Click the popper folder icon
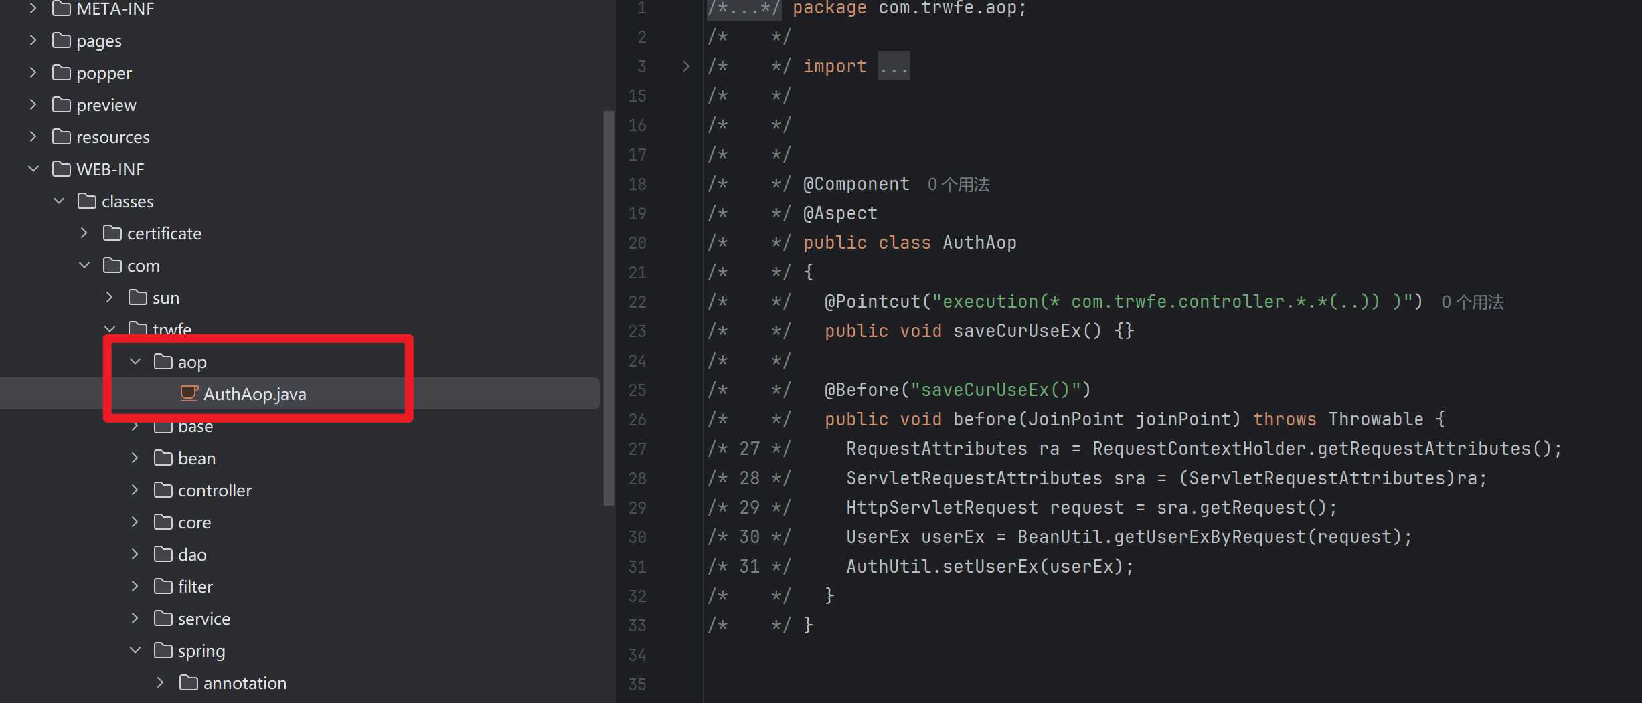1642x703 pixels. pyautogui.click(x=62, y=73)
